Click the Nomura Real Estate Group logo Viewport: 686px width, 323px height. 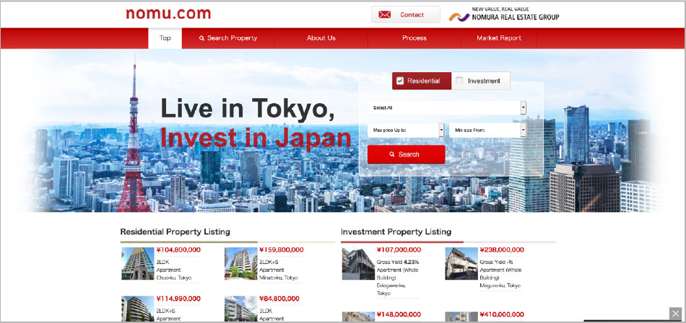504,14
